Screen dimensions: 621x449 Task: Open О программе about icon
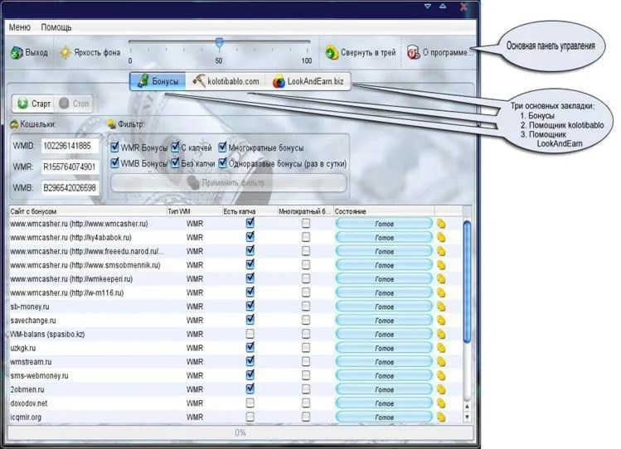tap(413, 52)
